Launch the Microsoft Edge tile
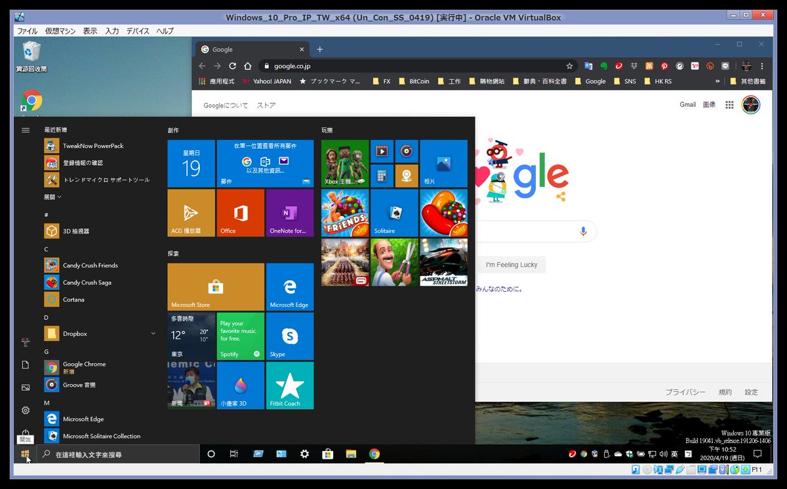The width and height of the screenshot is (787, 489). (x=290, y=287)
